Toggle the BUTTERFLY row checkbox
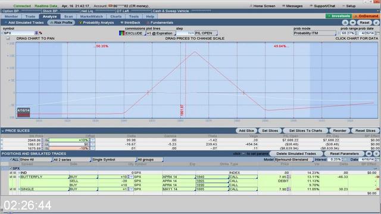 [11, 177]
